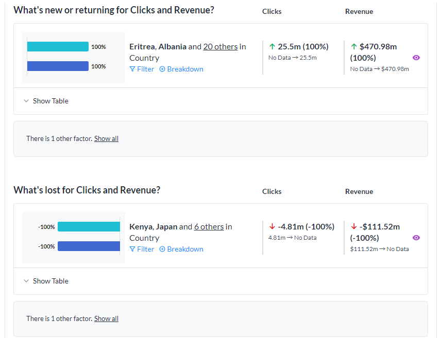Image resolution: width=441 pixels, height=338 pixels.
Task: Click 'Show all' under new or returning factors
Action: 106,138
